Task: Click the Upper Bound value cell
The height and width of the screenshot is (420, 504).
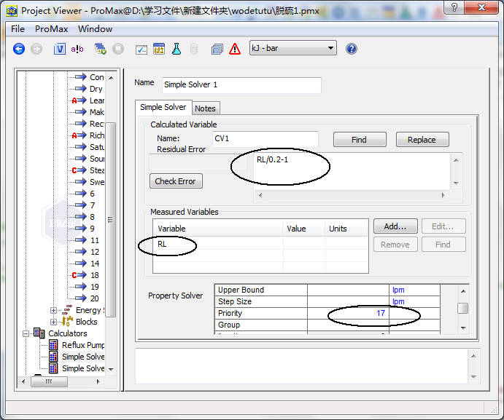Action: pos(348,290)
